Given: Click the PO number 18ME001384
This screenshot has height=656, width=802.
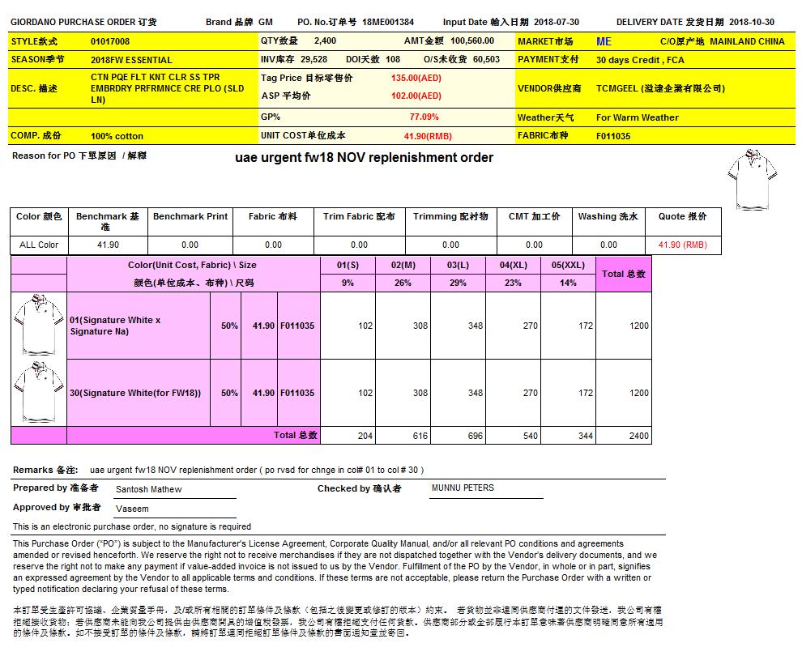Looking at the screenshot, I should (x=388, y=23).
